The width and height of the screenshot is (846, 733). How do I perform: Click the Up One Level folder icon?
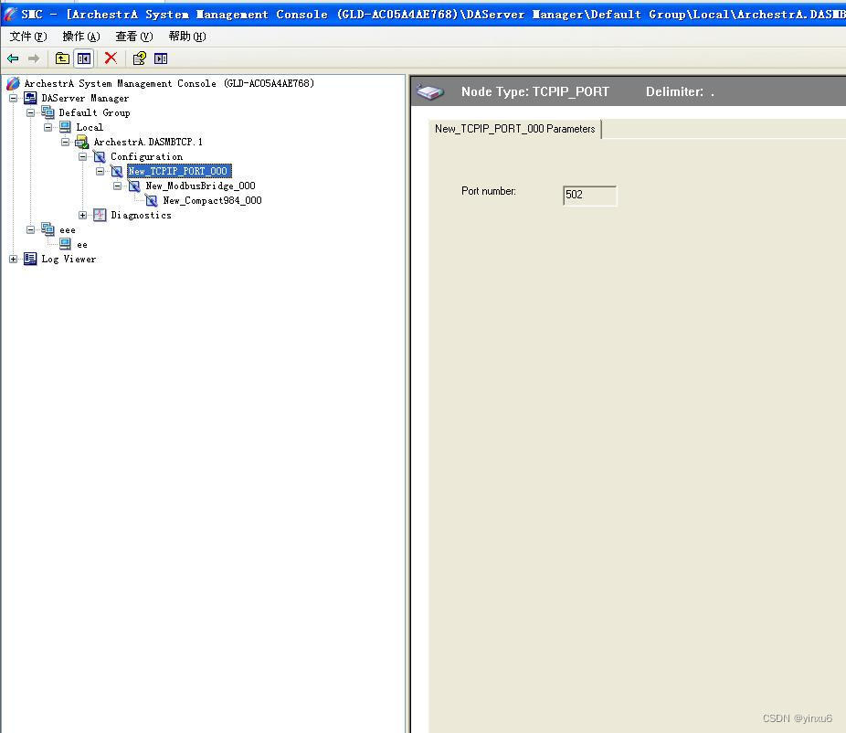(x=62, y=58)
